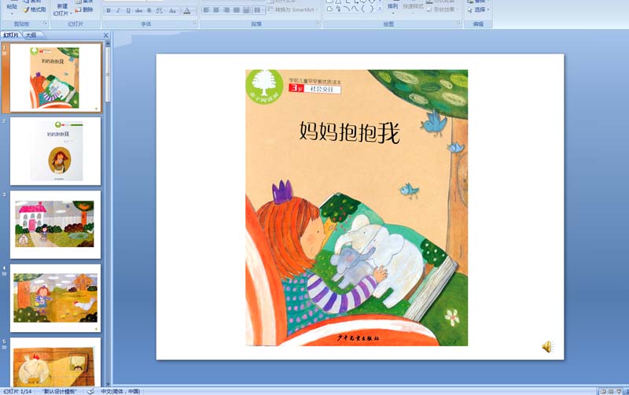The image size is (629, 395).
Task: Toggle Bold formatting
Action: (x=109, y=11)
